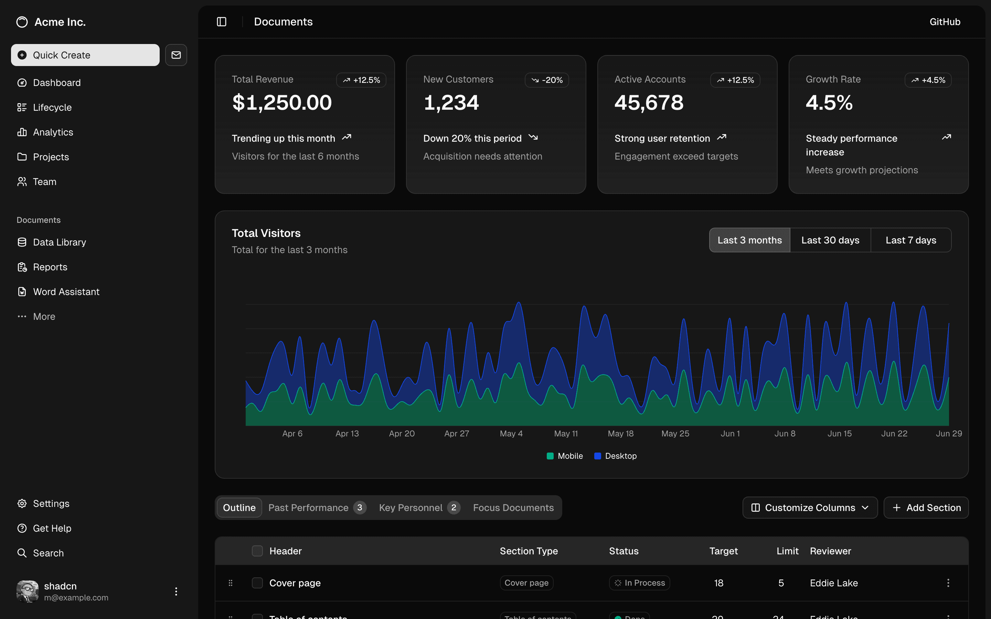Click the Add Section button
The image size is (991, 619).
point(926,507)
